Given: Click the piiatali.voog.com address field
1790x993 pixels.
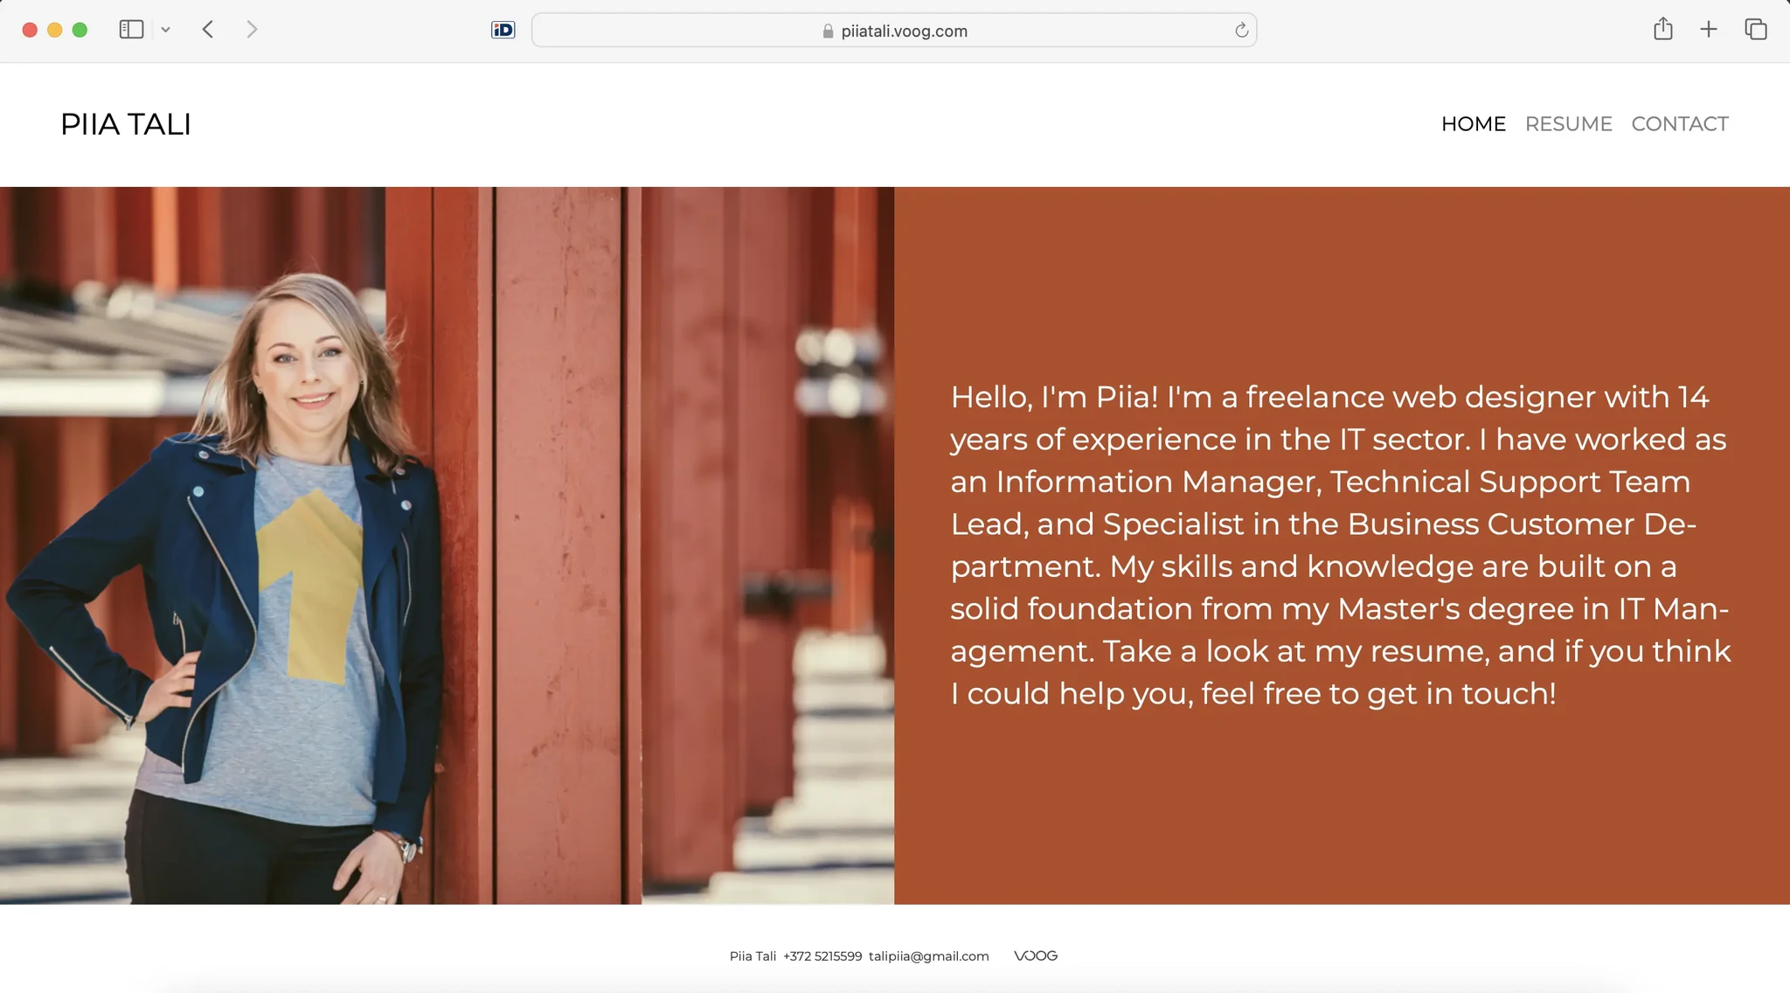Looking at the screenshot, I should [904, 31].
